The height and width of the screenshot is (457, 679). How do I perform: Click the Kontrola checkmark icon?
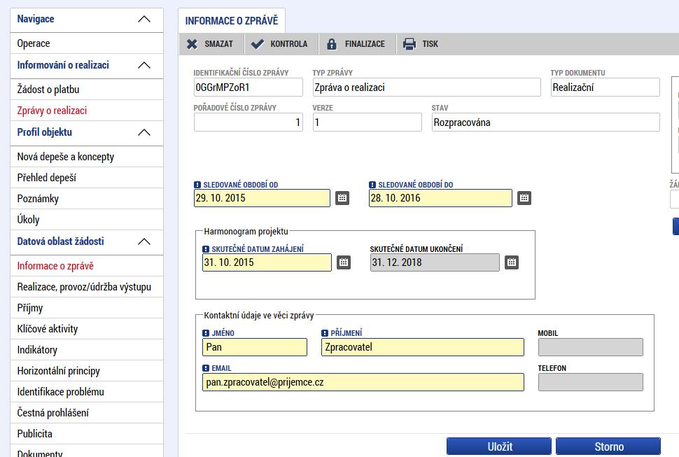257,44
